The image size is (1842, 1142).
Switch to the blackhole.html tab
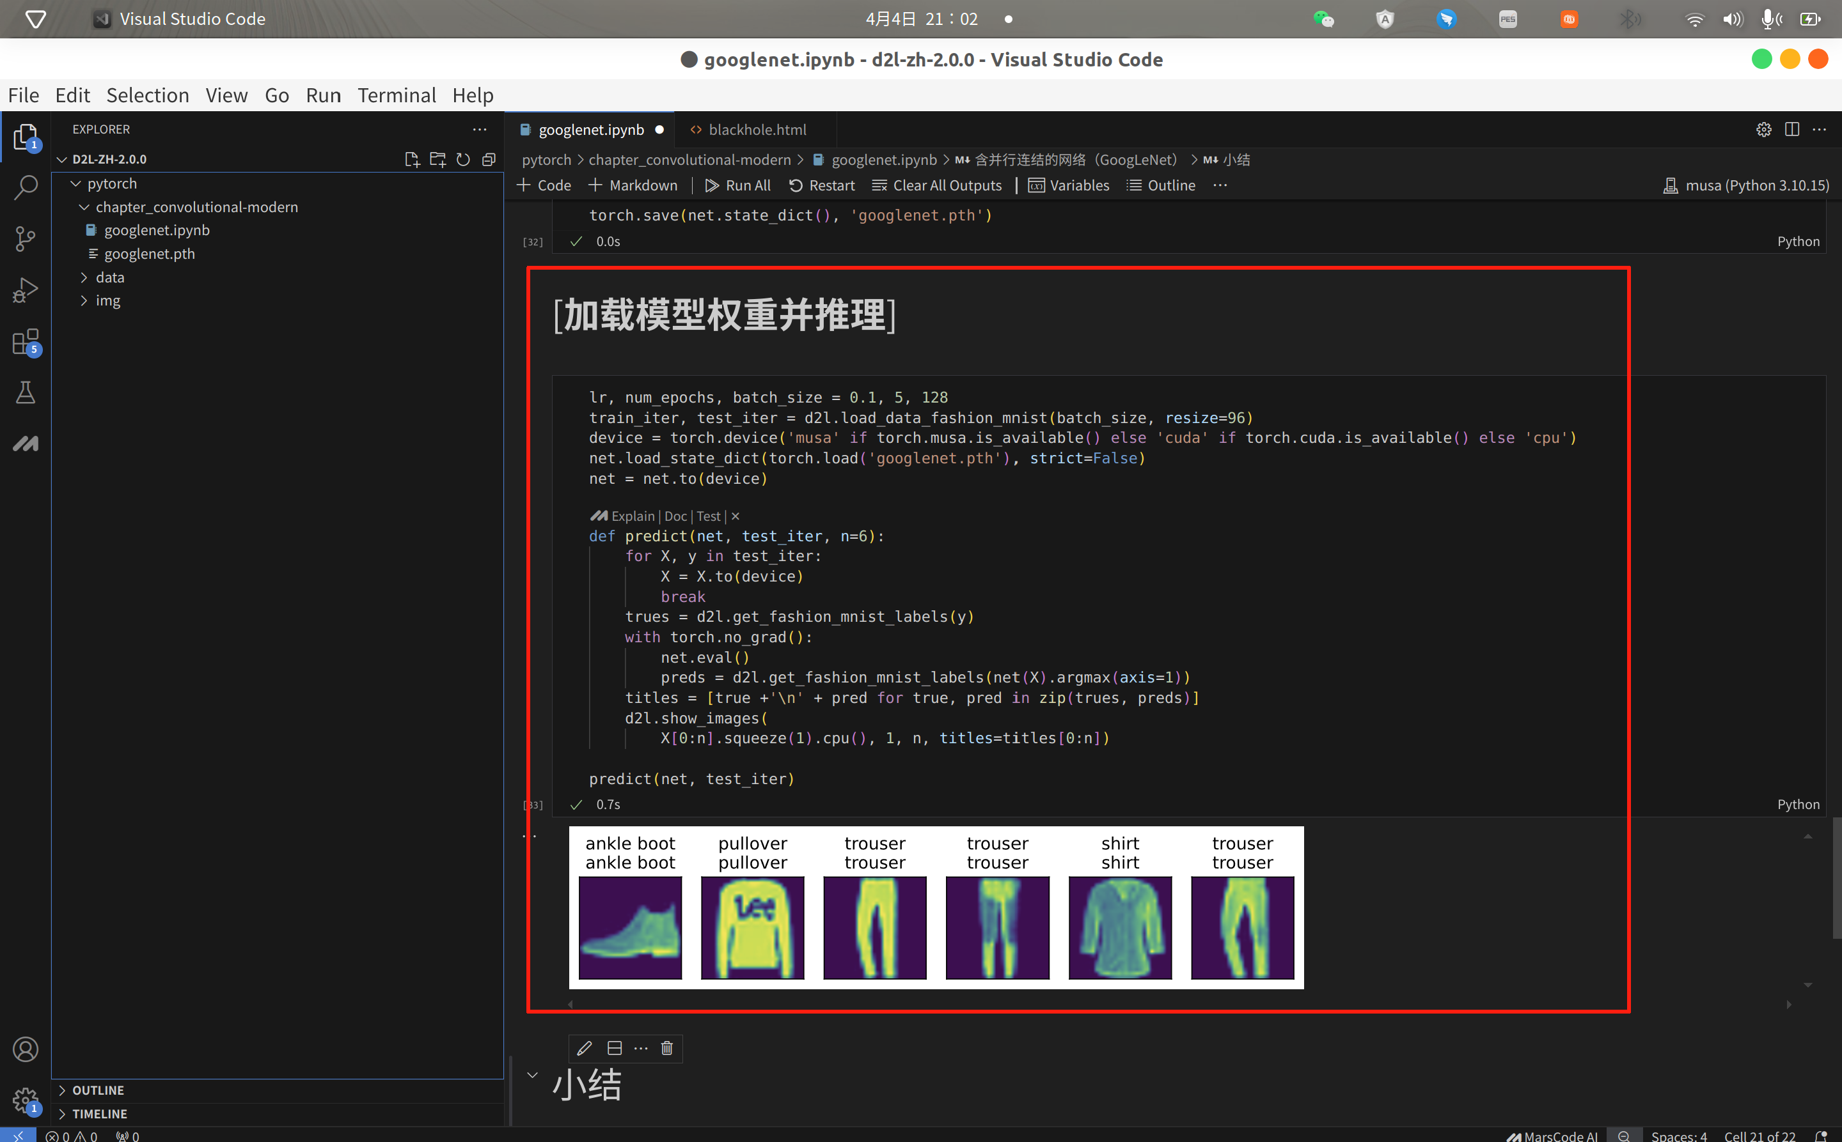(x=757, y=130)
